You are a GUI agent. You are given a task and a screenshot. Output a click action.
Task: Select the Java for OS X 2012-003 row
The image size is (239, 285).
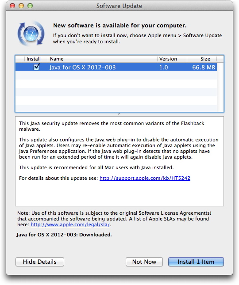pos(116,67)
